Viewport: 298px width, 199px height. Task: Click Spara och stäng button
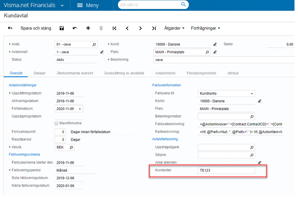tap(36, 28)
